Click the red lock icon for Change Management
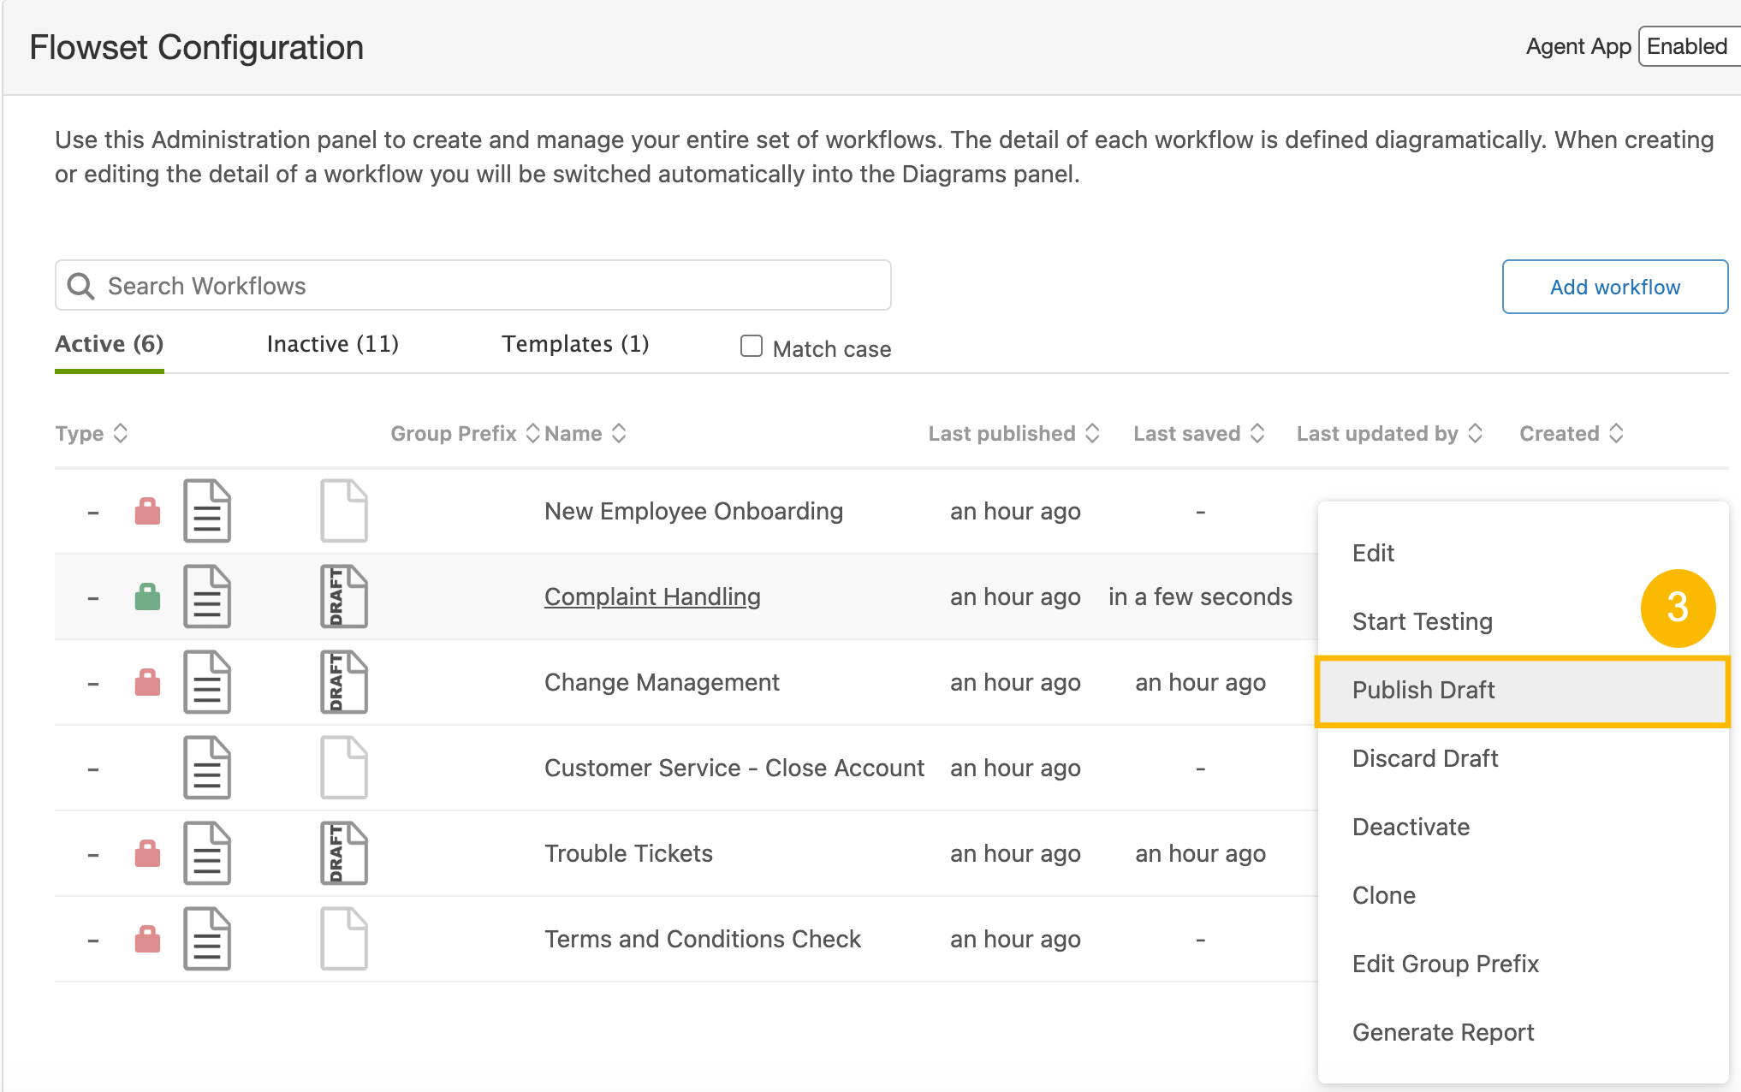This screenshot has height=1092, width=1741. (x=148, y=682)
